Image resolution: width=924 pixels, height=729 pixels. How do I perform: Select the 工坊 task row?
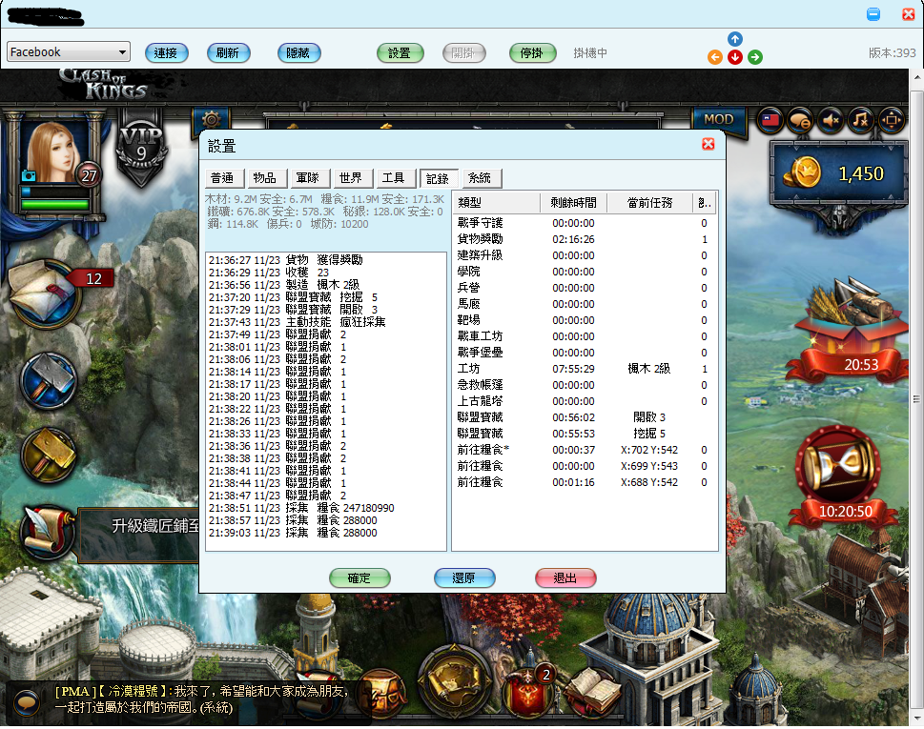coord(584,369)
